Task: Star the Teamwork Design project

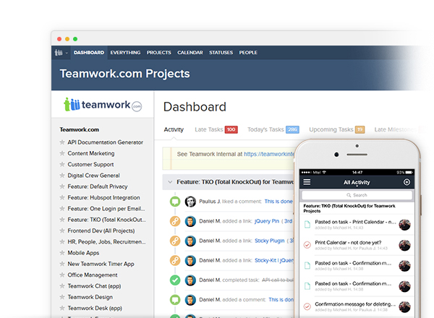Action: click(x=62, y=297)
